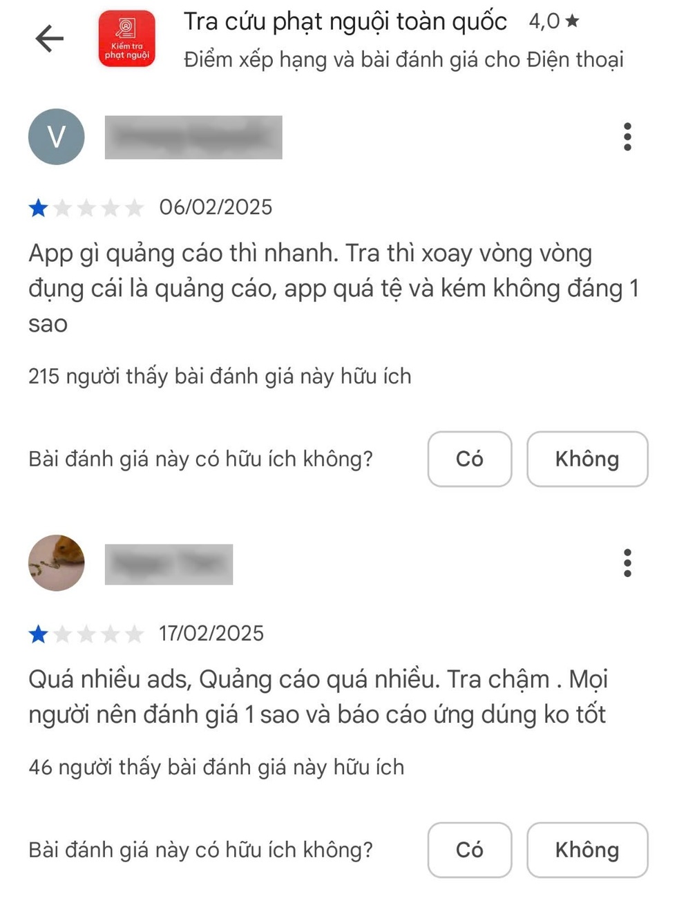Tap the second reviewer's profile photo
677x903 pixels.
[57, 562]
